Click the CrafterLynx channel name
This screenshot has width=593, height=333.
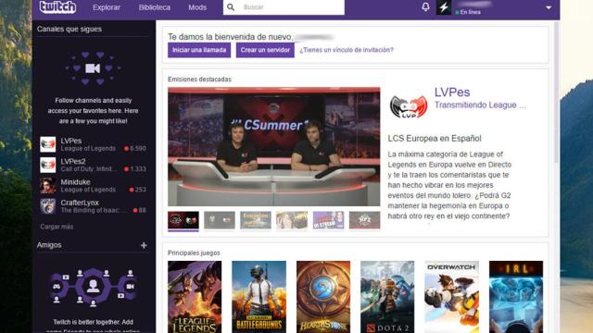tap(80, 203)
